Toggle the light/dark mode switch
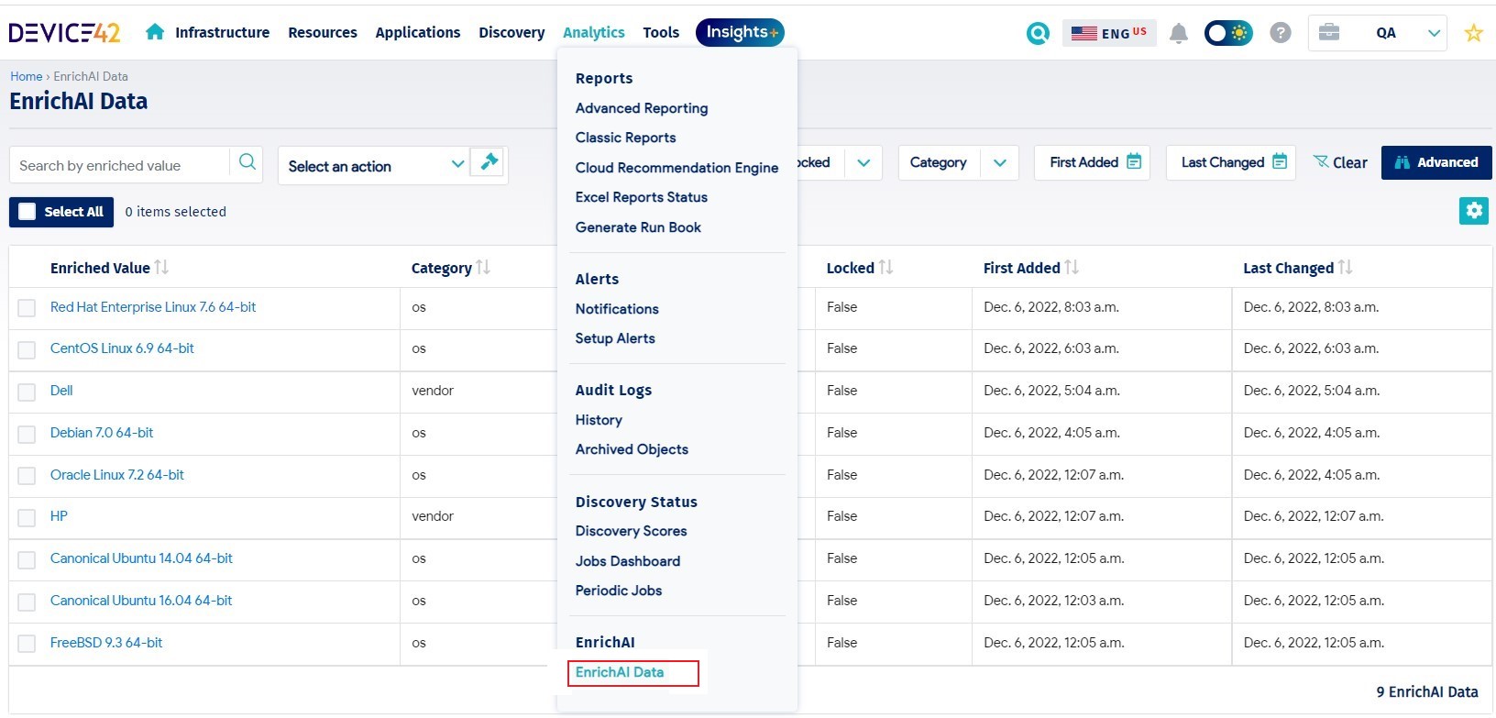1496x718 pixels. pos(1228,33)
